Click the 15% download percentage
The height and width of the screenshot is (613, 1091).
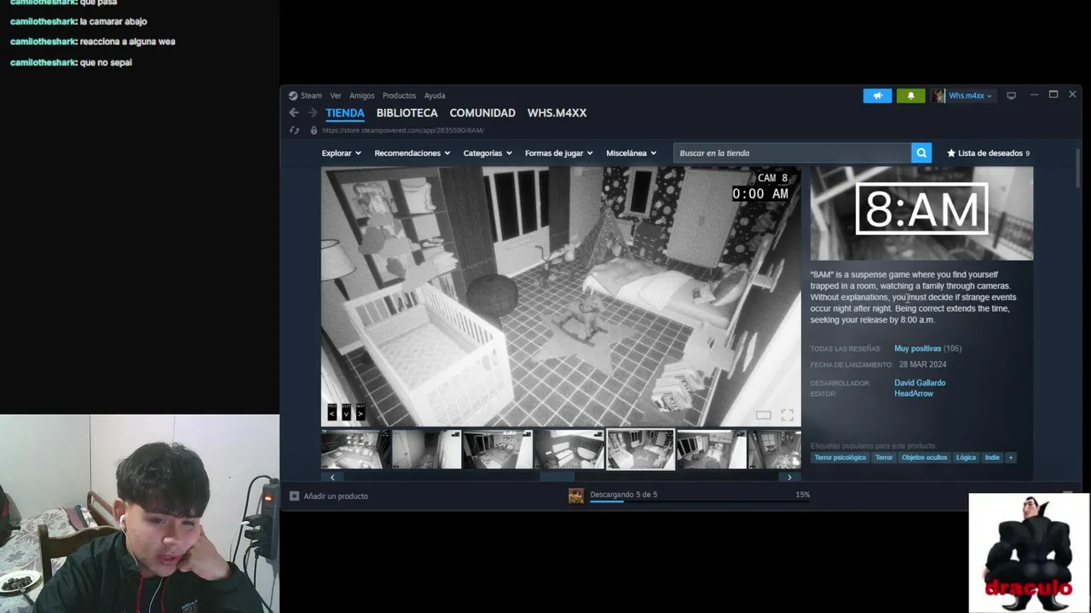(x=802, y=495)
